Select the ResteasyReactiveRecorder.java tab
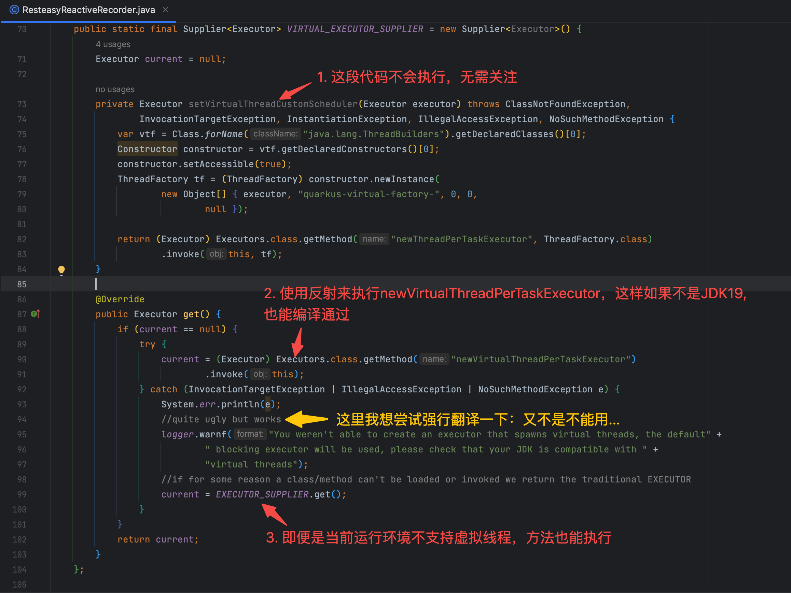Screen dimensions: 791x593 tap(89, 10)
